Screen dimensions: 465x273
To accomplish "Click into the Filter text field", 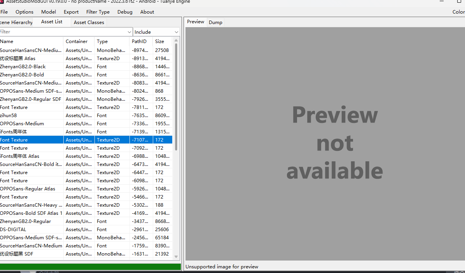I will pos(62,32).
